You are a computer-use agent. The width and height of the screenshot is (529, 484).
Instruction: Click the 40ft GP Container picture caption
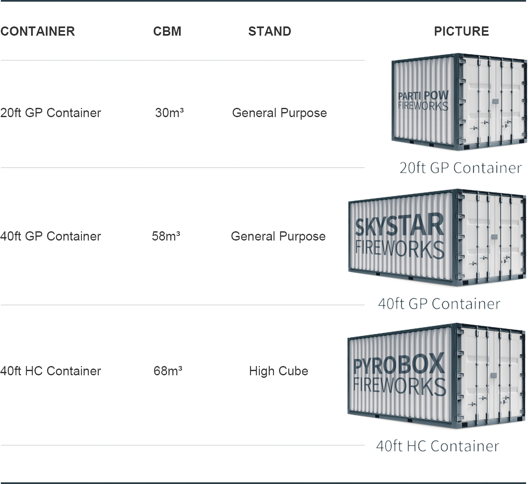point(439,303)
